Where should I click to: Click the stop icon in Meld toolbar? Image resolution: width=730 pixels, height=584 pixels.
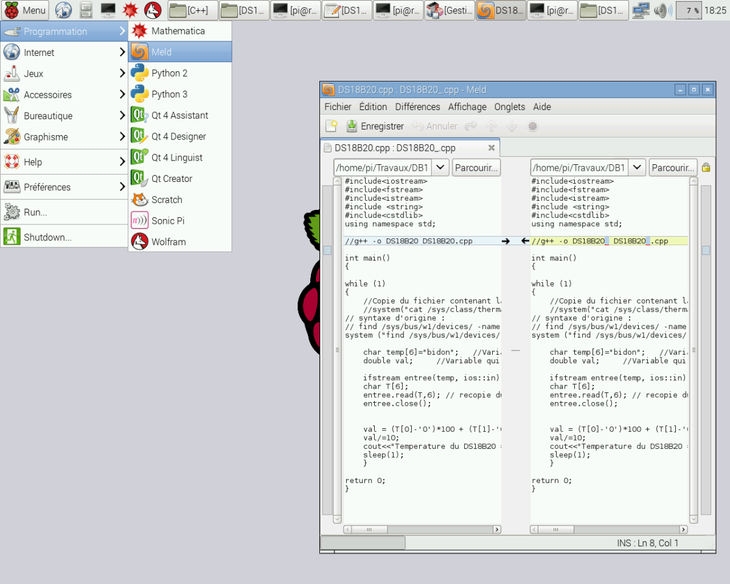pyautogui.click(x=532, y=126)
